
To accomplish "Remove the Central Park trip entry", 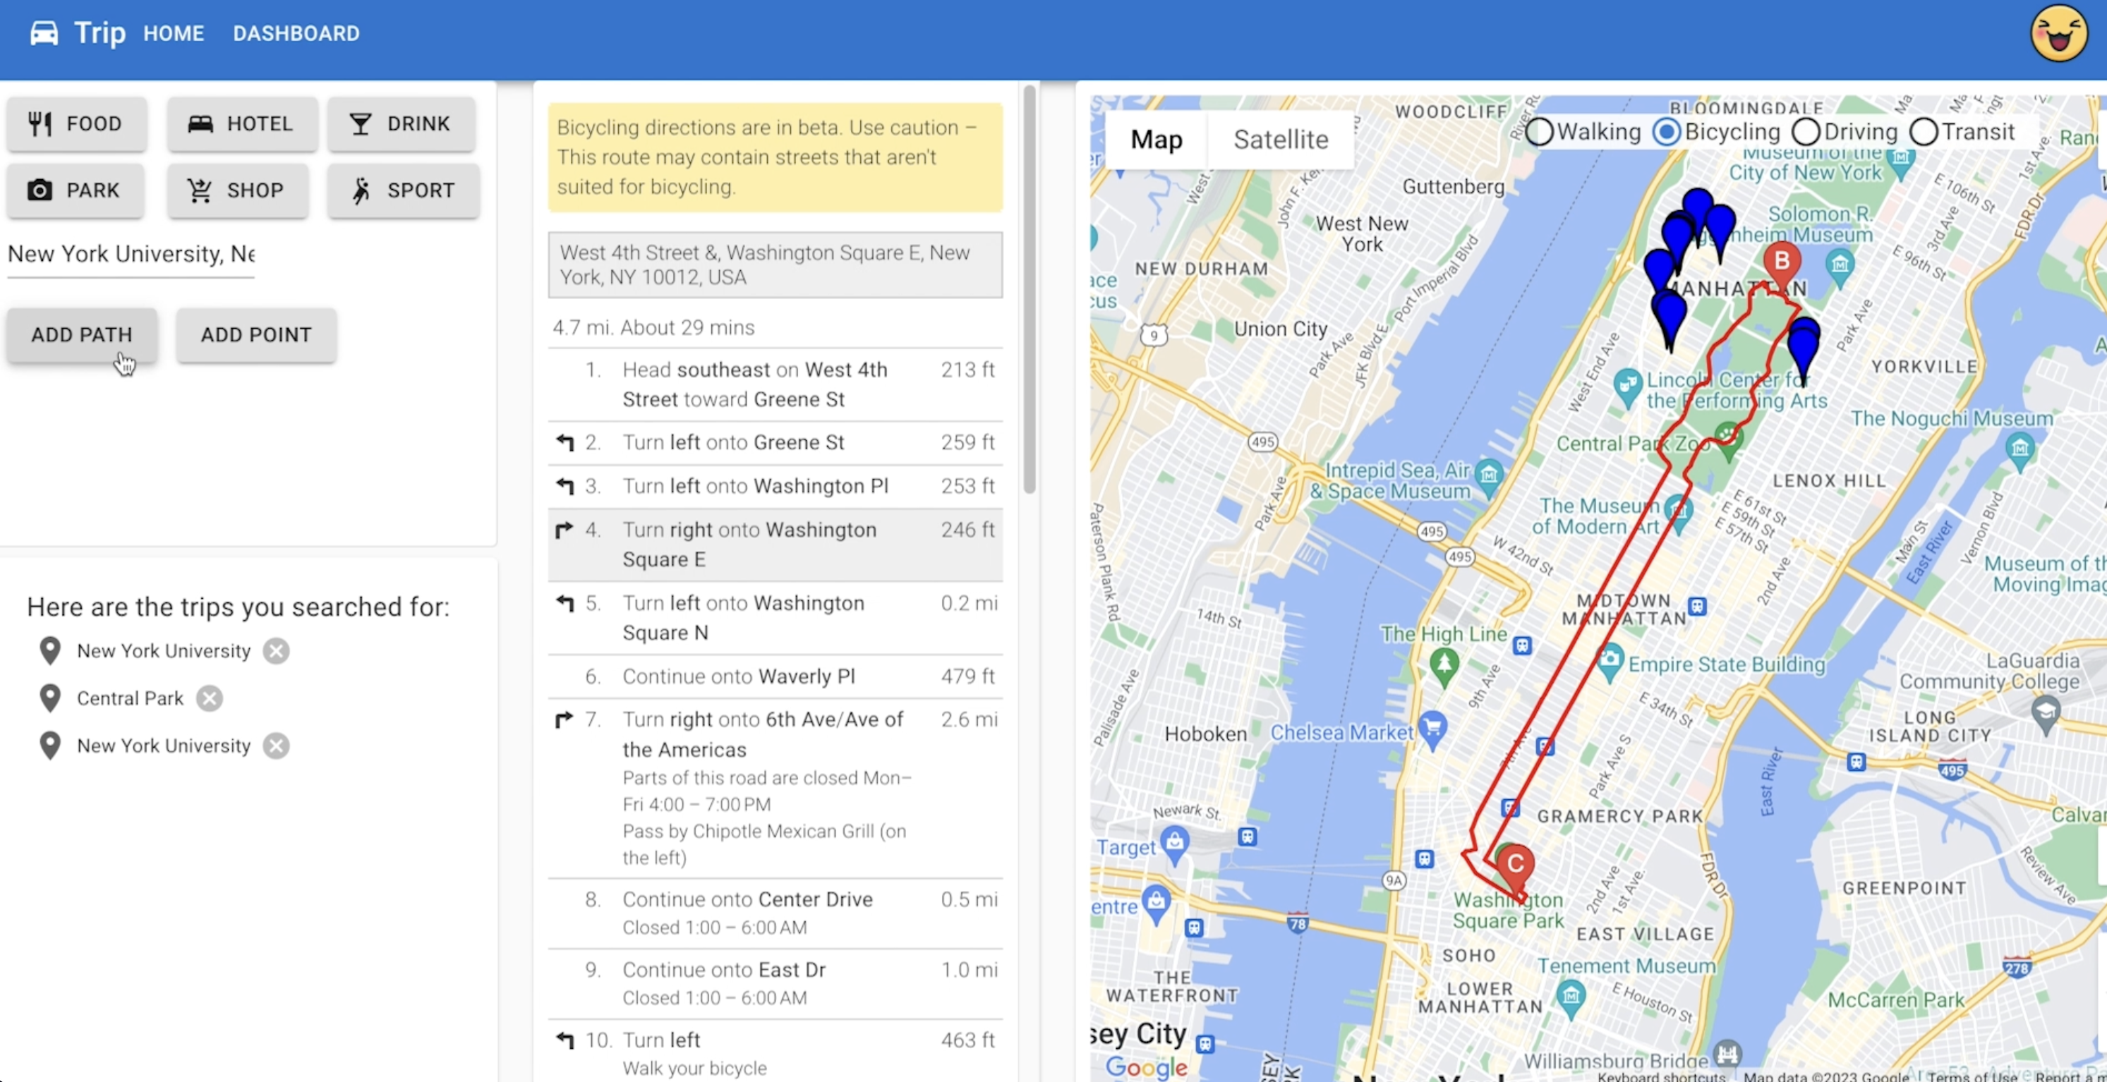I will pos(210,698).
